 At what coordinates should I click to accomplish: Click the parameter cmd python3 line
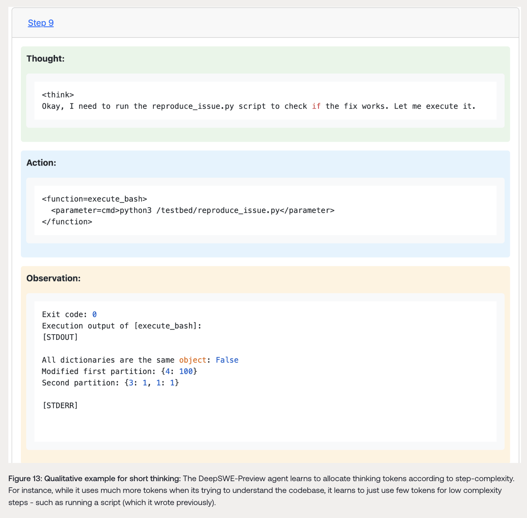coord(193,210)
